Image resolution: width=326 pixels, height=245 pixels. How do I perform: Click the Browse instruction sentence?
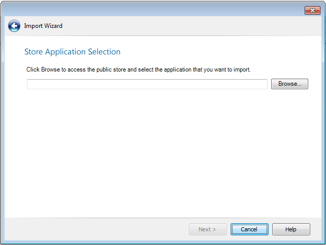139,69
